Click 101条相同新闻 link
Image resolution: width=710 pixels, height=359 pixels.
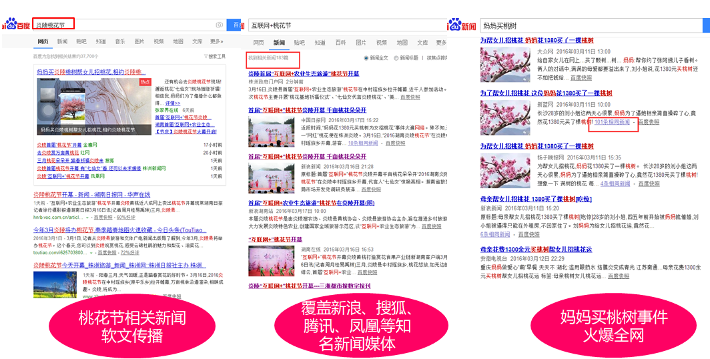(x=612, y=122)
